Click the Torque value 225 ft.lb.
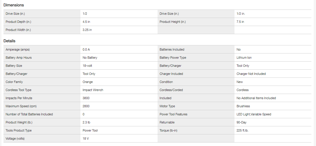The image size is (316, 146). (x=242, y=130)
